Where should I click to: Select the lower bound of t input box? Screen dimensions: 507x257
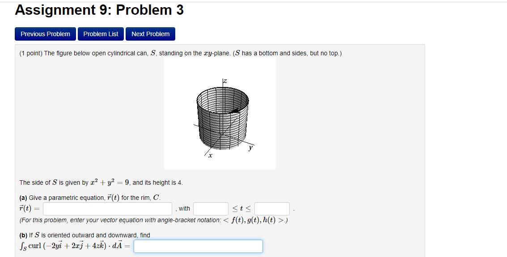210,208
